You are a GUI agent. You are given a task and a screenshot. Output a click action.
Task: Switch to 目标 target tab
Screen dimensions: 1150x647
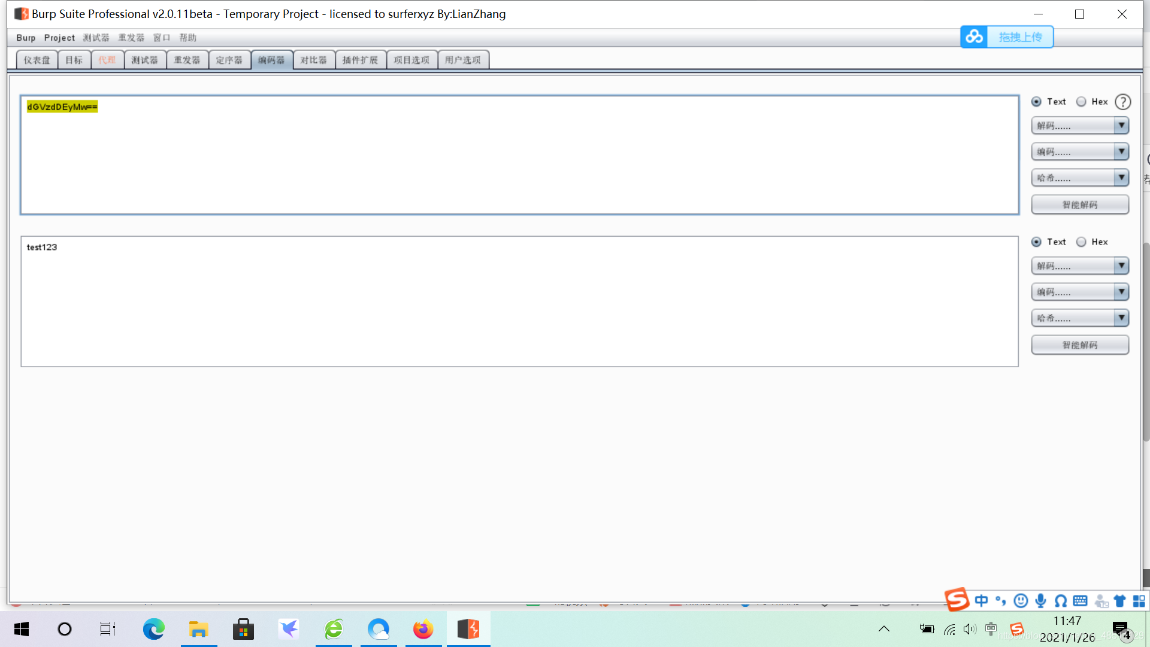pyautogui.click(x=74, y=60)
